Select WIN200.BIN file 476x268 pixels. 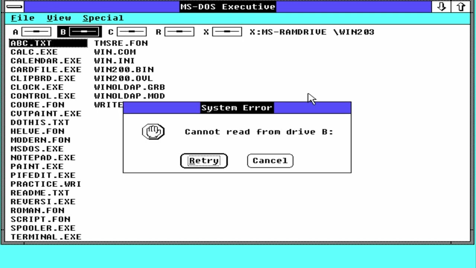pos(124,70)
